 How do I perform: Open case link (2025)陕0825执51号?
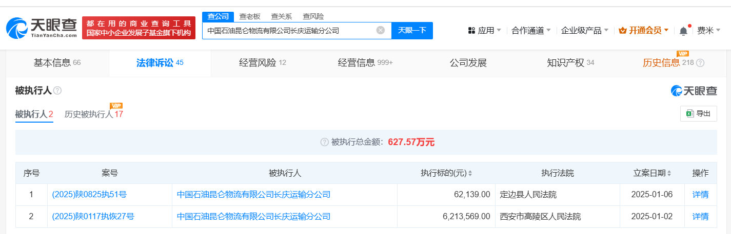pyautogui.click(x=89, y=194)
